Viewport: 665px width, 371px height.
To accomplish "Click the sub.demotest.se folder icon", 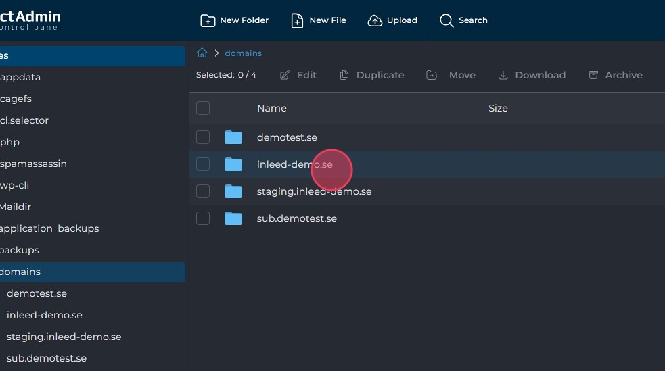I will coord(233,218).
